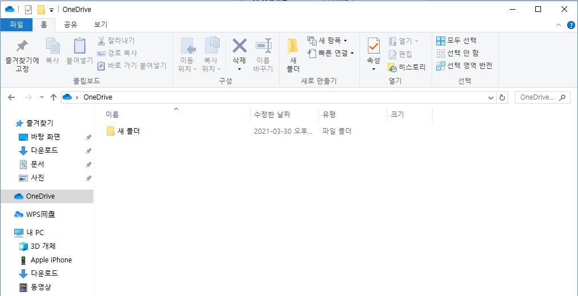Screen dimensions: 578x296
Task: Go forward with the right arrow
Action: point(28,97)
